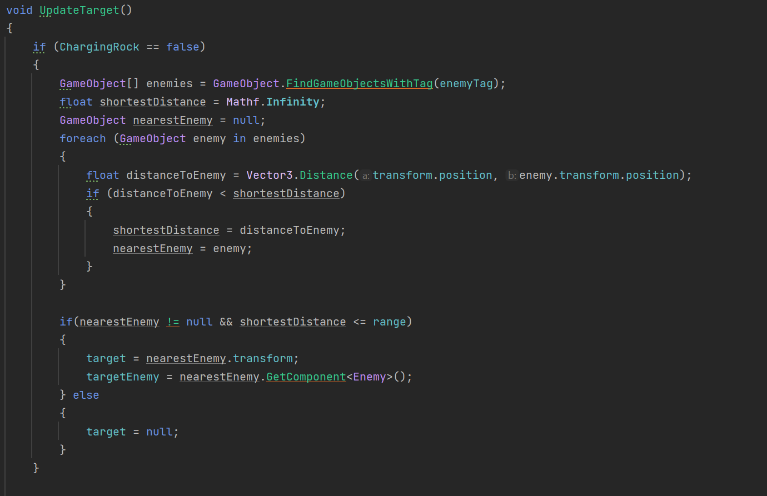Click the Vector3 type name

(270, 175)
